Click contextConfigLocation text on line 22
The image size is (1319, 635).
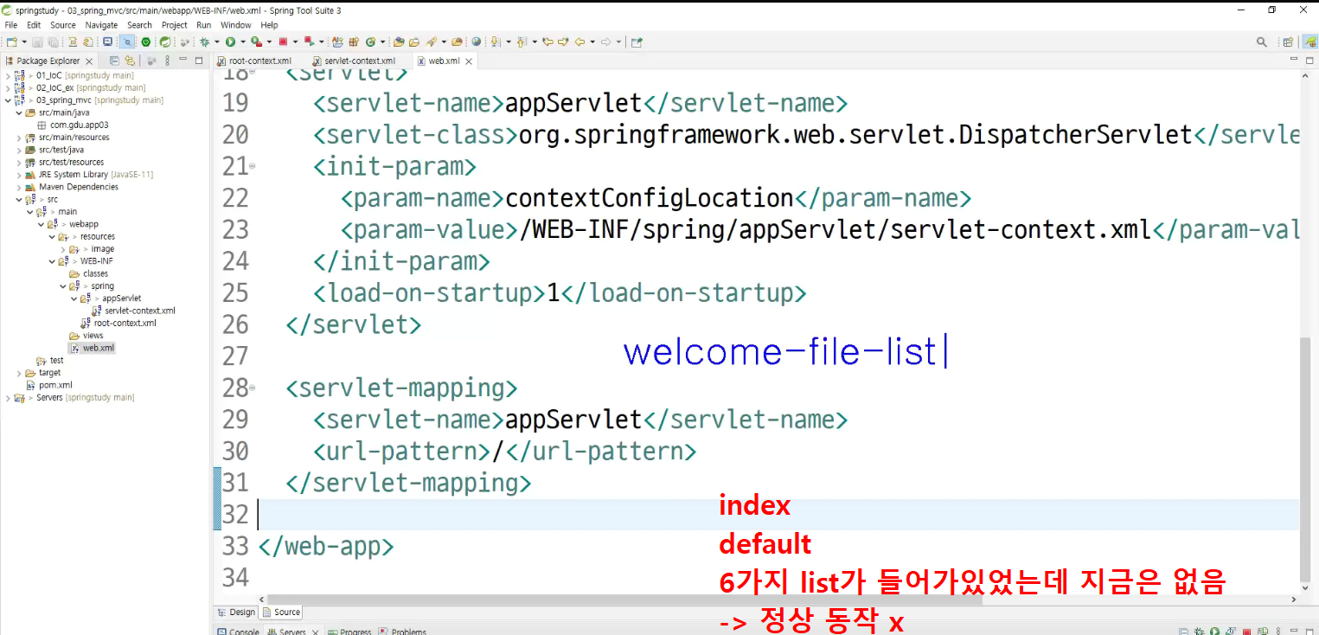tap(650, 198)
